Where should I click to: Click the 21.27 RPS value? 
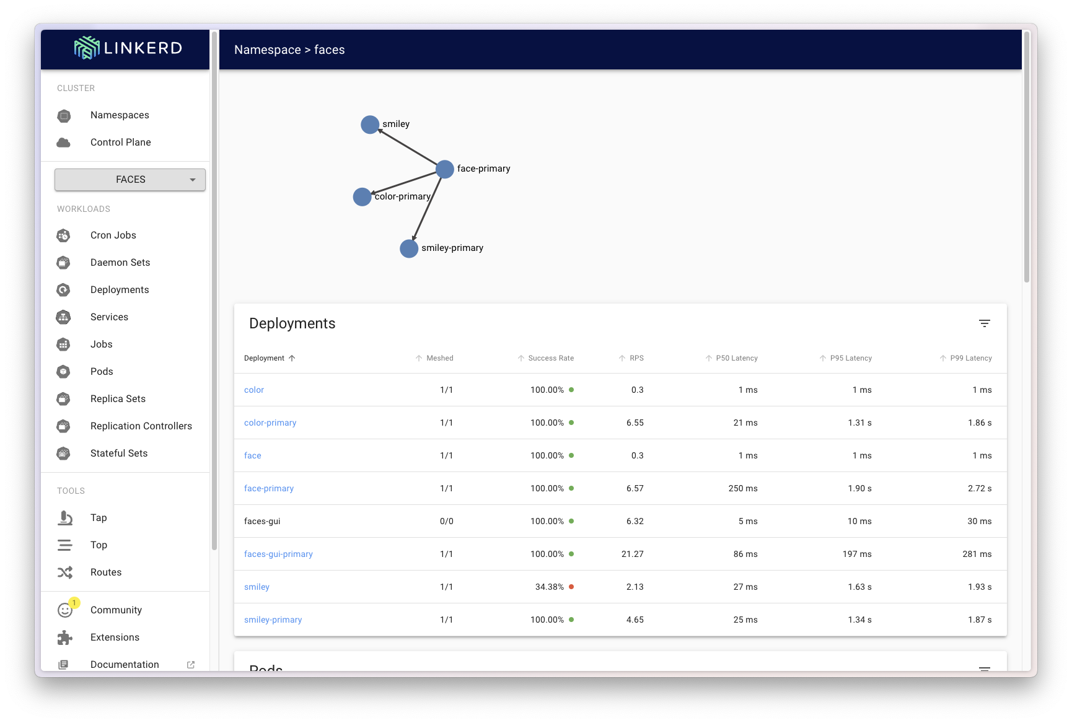pos(633,554)
